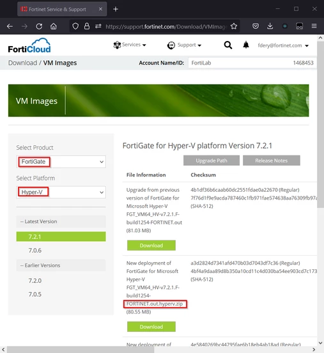Viewport: 324px width, 353px height.
Task: Open the Support menu
Action: pyautogui.click(x=184, y=45)
